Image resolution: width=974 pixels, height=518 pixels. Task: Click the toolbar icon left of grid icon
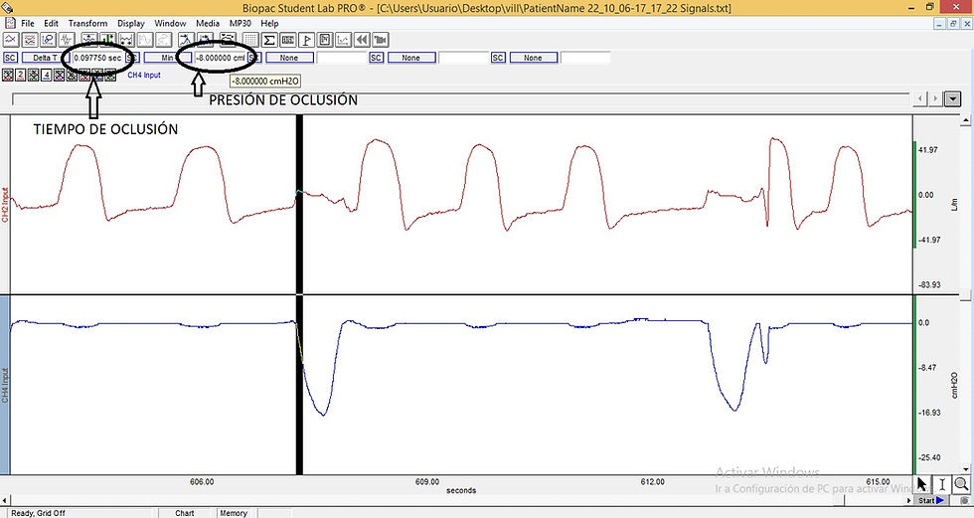click(x=228, y=40)
